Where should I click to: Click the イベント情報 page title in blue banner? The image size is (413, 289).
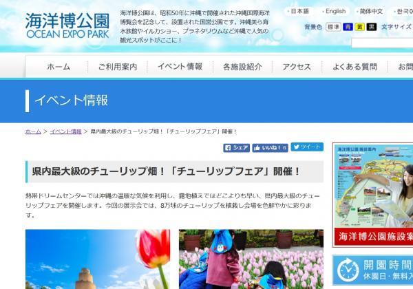click(71, 100)
